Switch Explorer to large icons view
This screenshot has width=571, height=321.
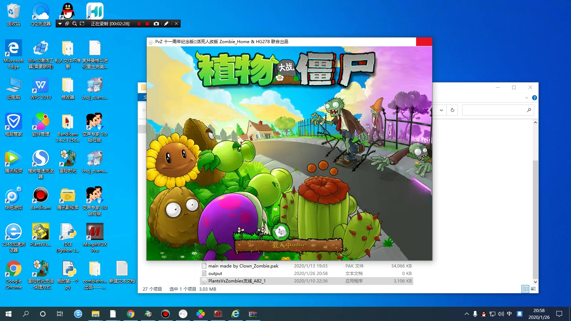(x=533, y=289)
